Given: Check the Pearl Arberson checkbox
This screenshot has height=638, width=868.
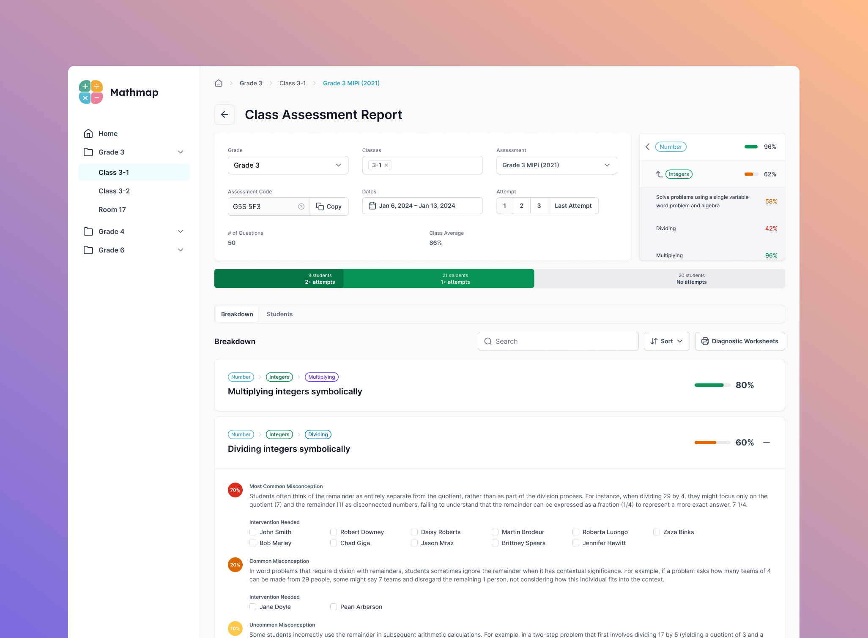Looking at the screenshot, I should pos(334,607).
